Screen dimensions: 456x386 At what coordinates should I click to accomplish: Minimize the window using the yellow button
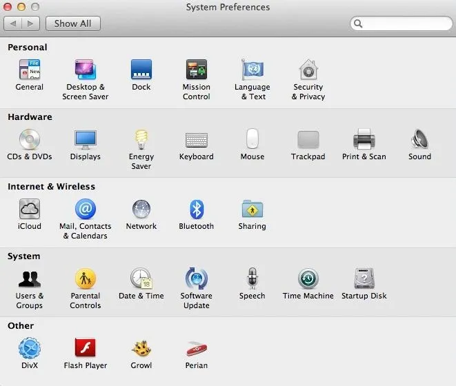point(21,7)
